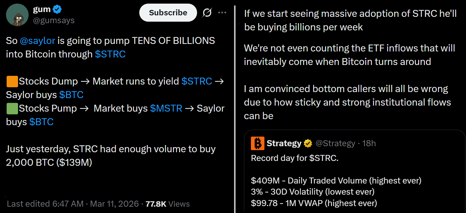Open the @gumsays handle
This screenshot has width=466, height=213.
click(54, 20)
